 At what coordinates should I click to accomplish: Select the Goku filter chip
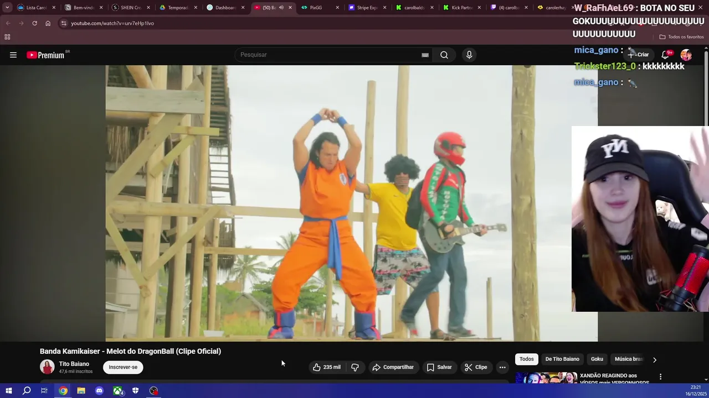coord(597,359)
